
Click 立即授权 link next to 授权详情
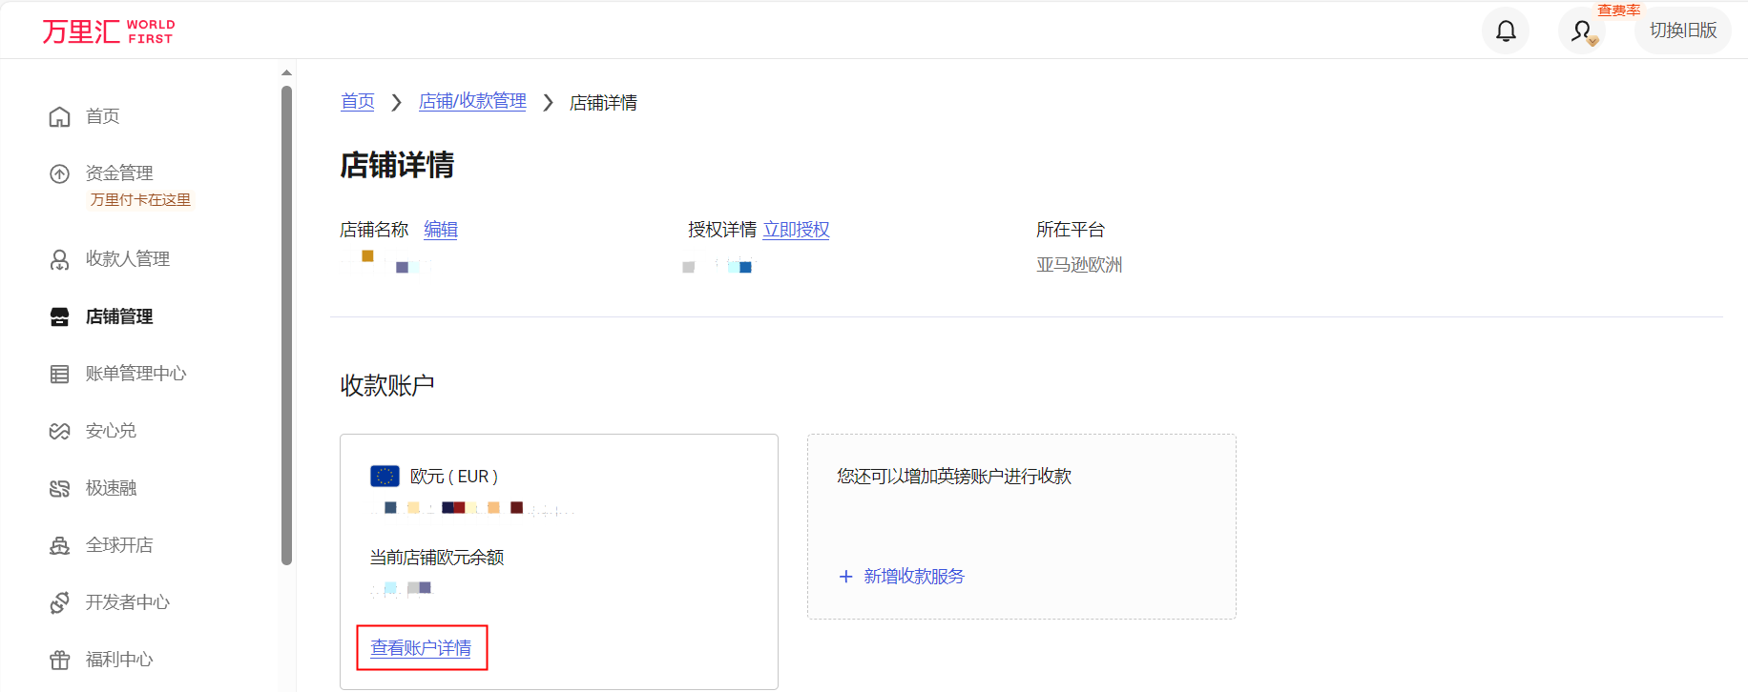coord(796,230)
